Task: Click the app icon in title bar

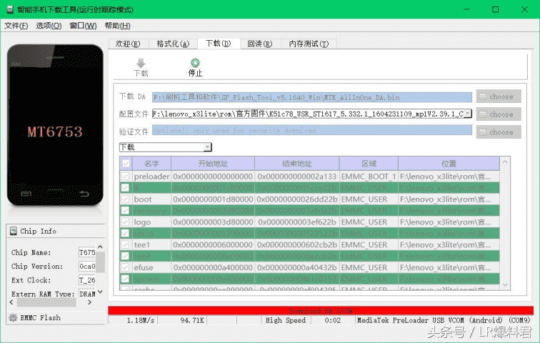Action: [10, 9]
